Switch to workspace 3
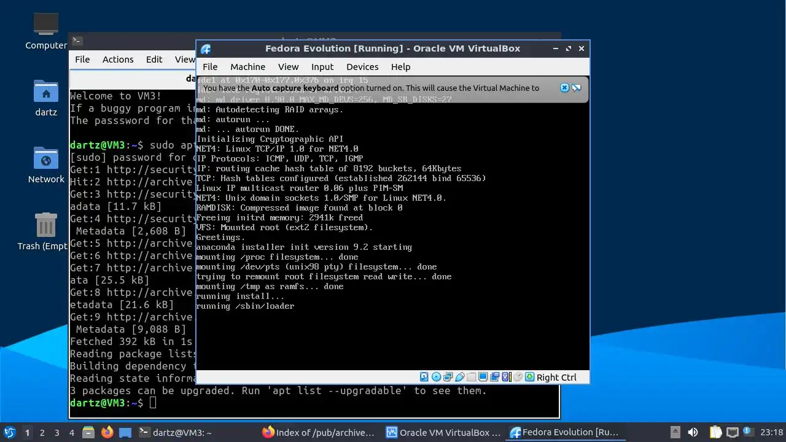This screenshot has width=786, height=442. 56,432
